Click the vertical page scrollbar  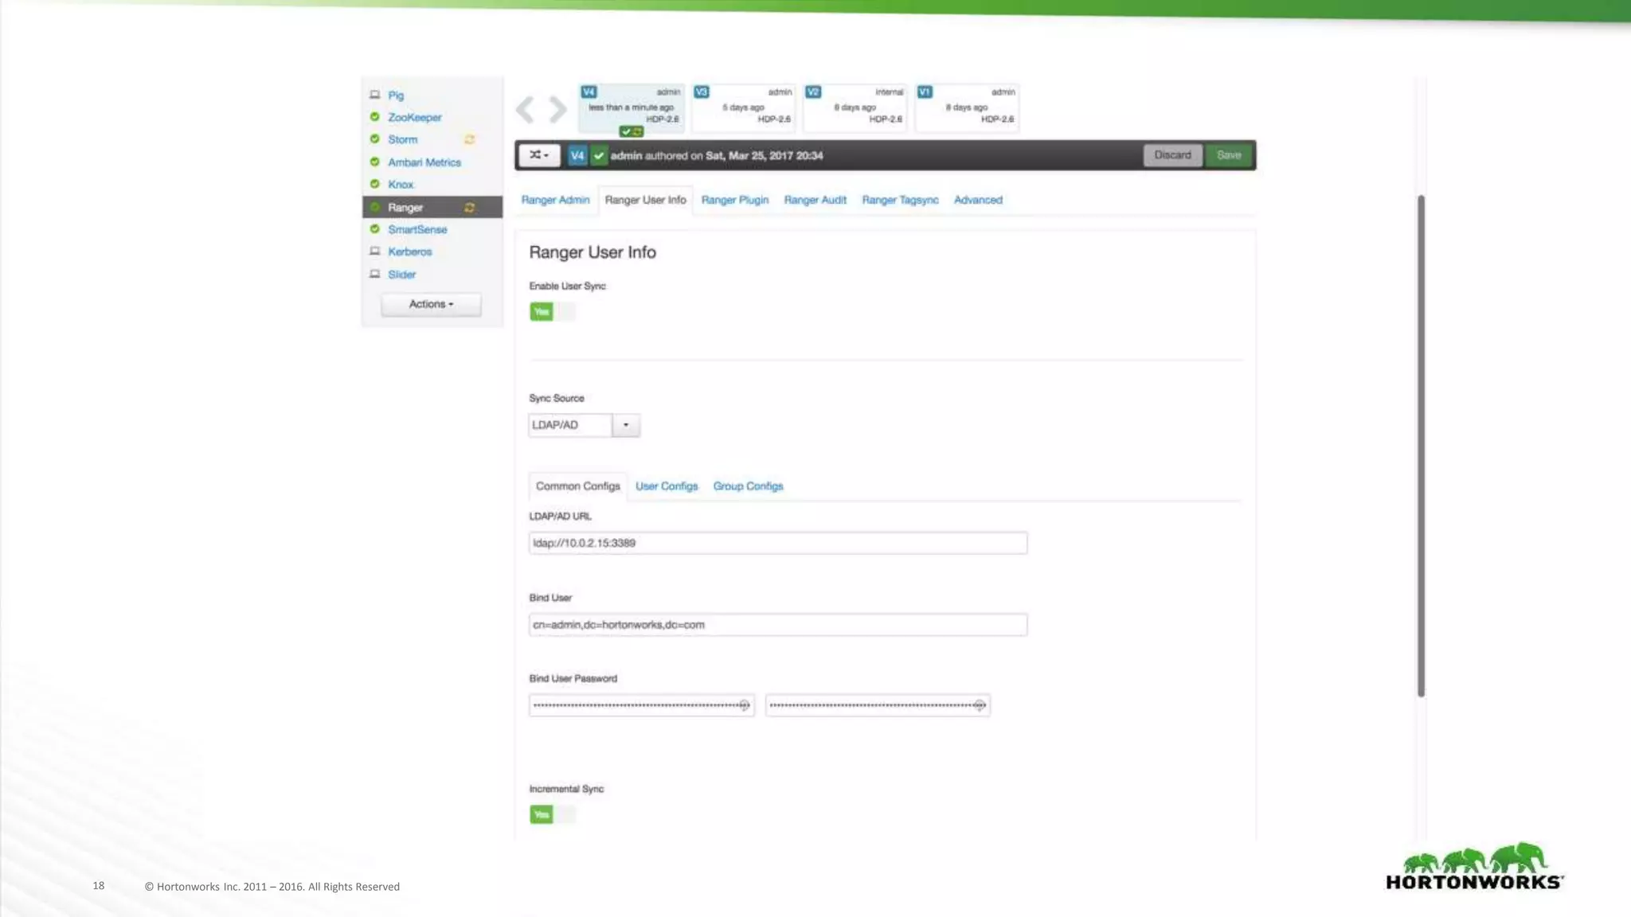(1421, 446)
